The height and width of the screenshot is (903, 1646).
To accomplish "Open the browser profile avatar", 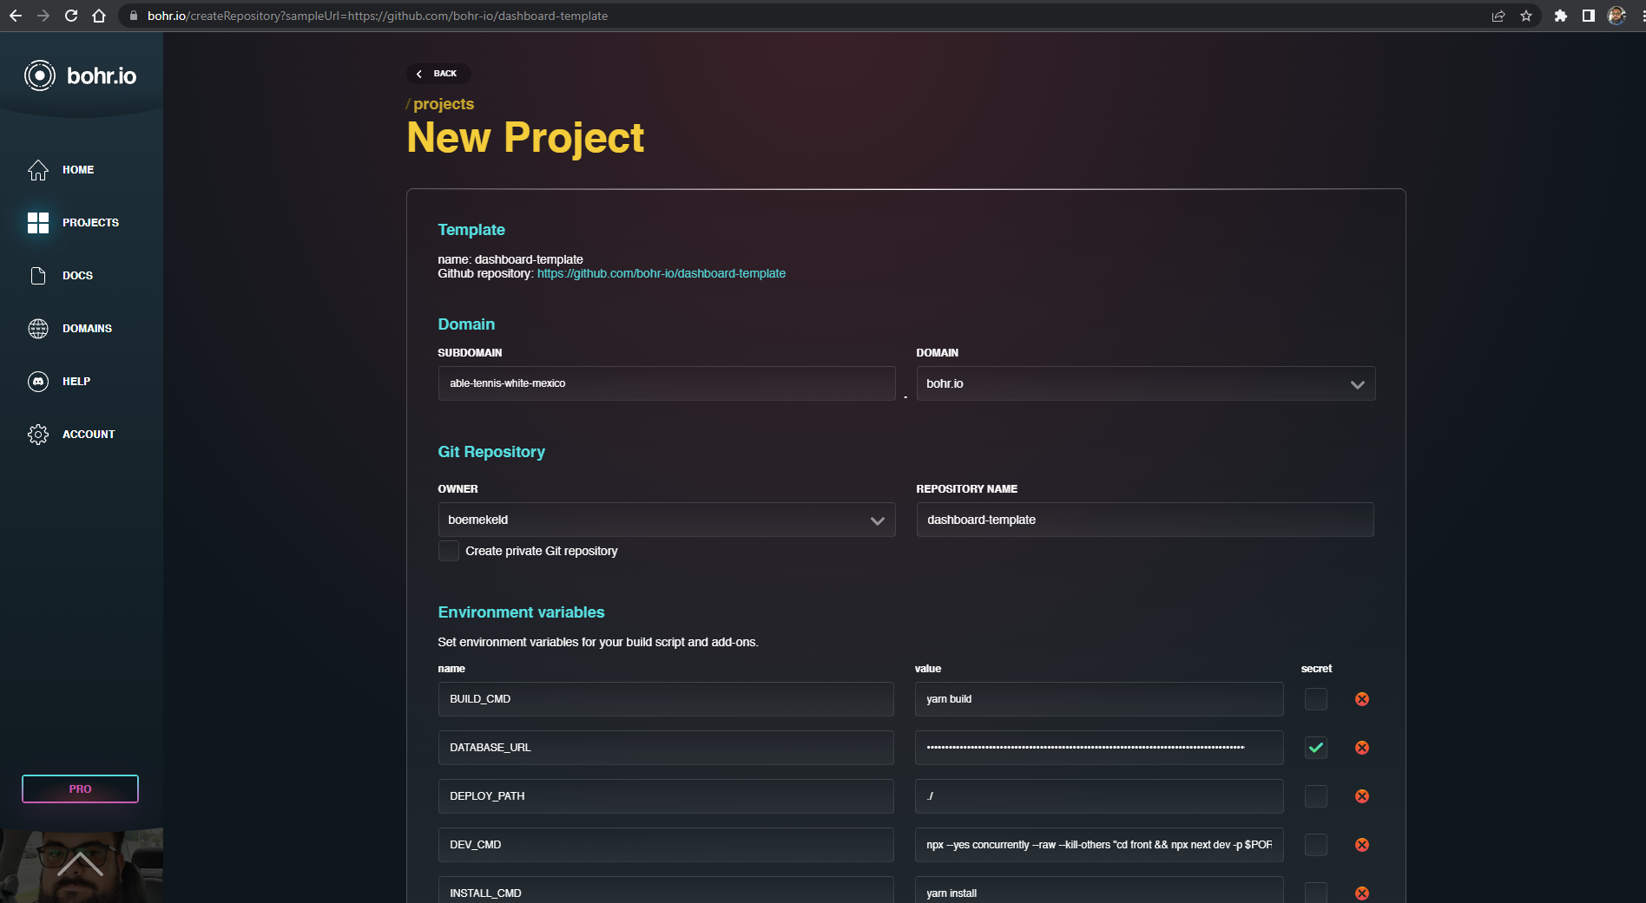I will (1616, 16).
